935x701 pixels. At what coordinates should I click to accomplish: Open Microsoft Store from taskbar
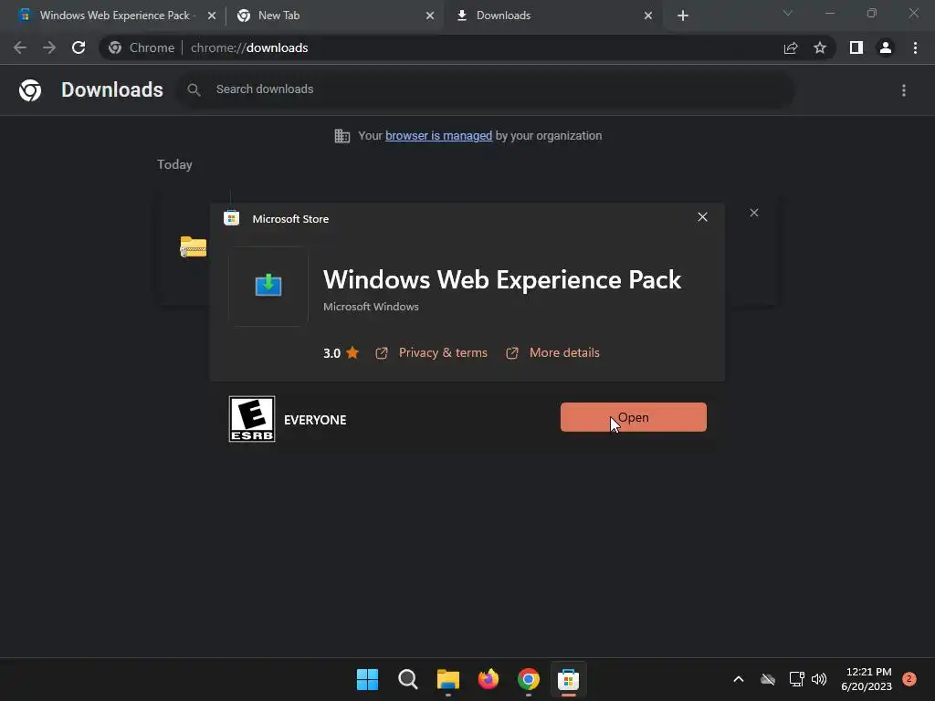tap(568, 679)
